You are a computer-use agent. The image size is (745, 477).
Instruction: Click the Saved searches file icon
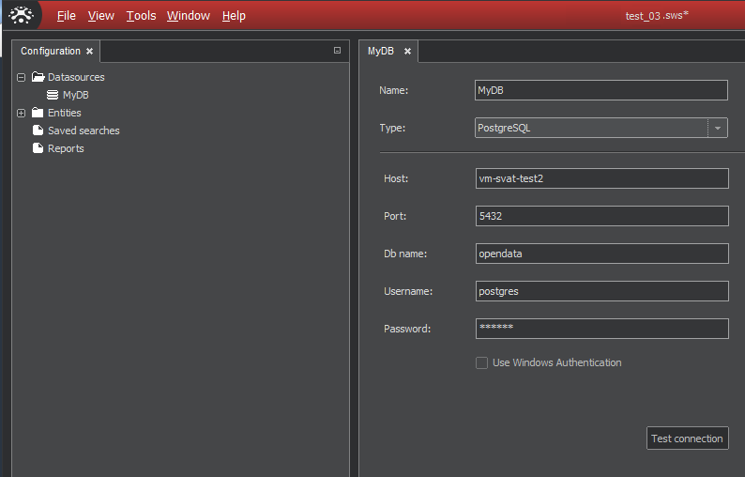[x=38, y=131]
